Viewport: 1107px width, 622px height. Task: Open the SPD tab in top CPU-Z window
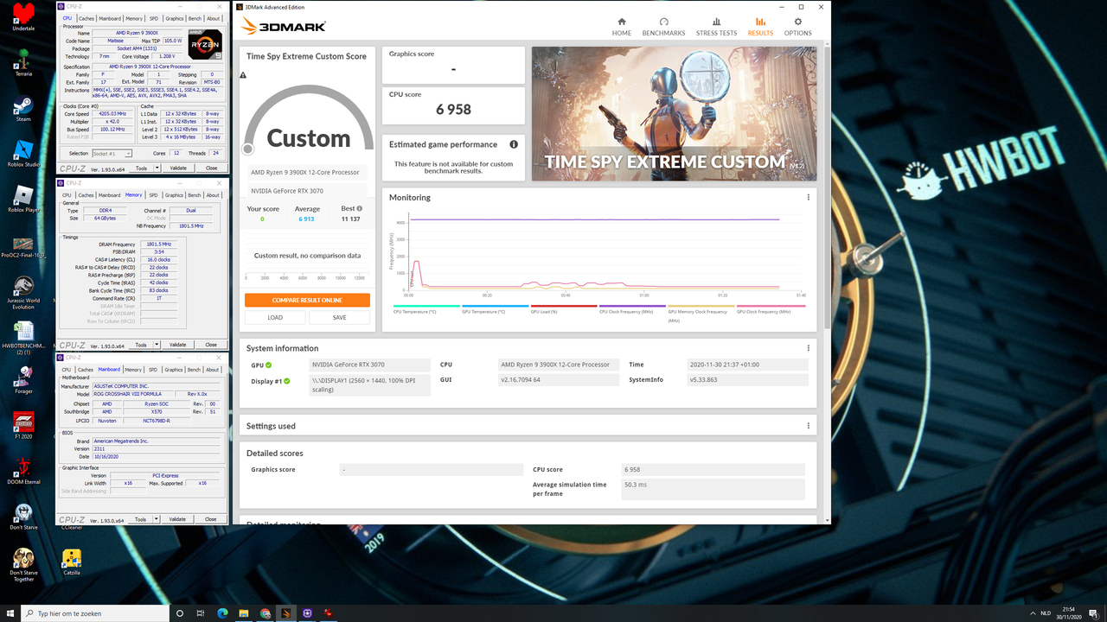click(153, 18)
